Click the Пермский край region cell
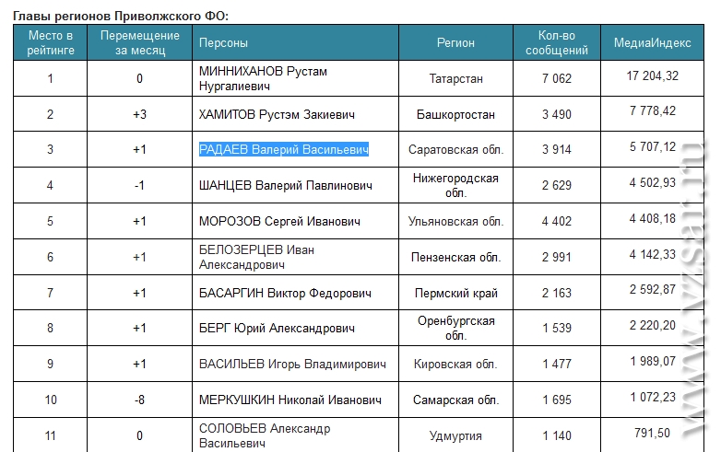721x452 pixels. click(455, 293)
